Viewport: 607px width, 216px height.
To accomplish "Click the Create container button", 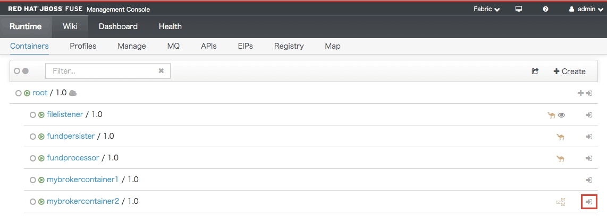I will coord(569,71).
